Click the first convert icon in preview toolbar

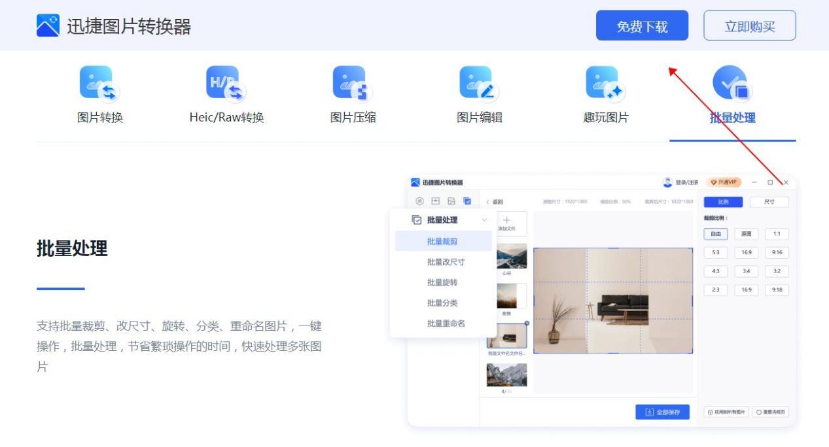420,201
